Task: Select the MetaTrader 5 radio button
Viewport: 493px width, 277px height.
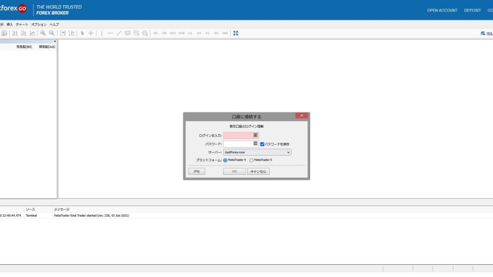Action: click(x=251, y=160)
